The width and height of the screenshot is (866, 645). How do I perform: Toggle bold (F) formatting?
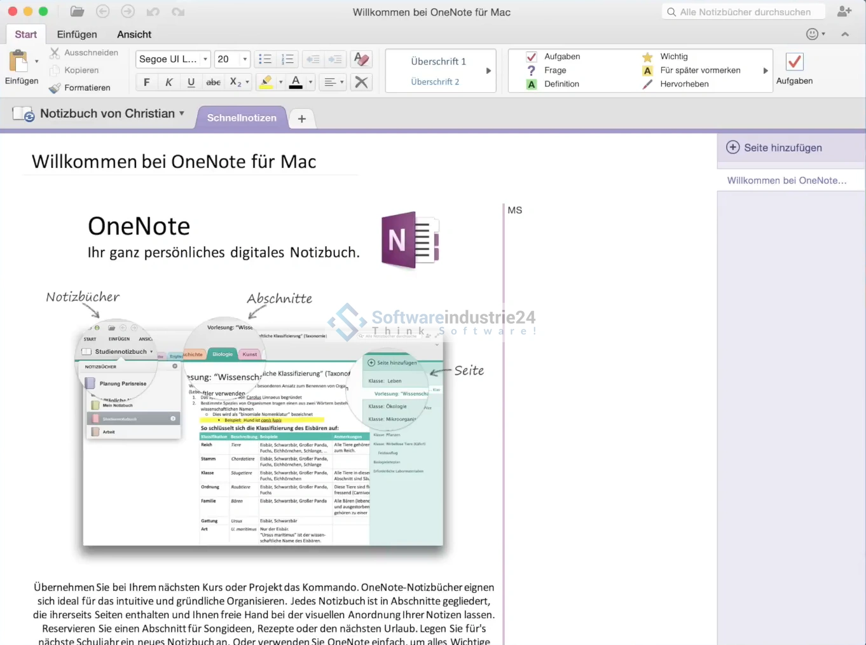[147, 82]
